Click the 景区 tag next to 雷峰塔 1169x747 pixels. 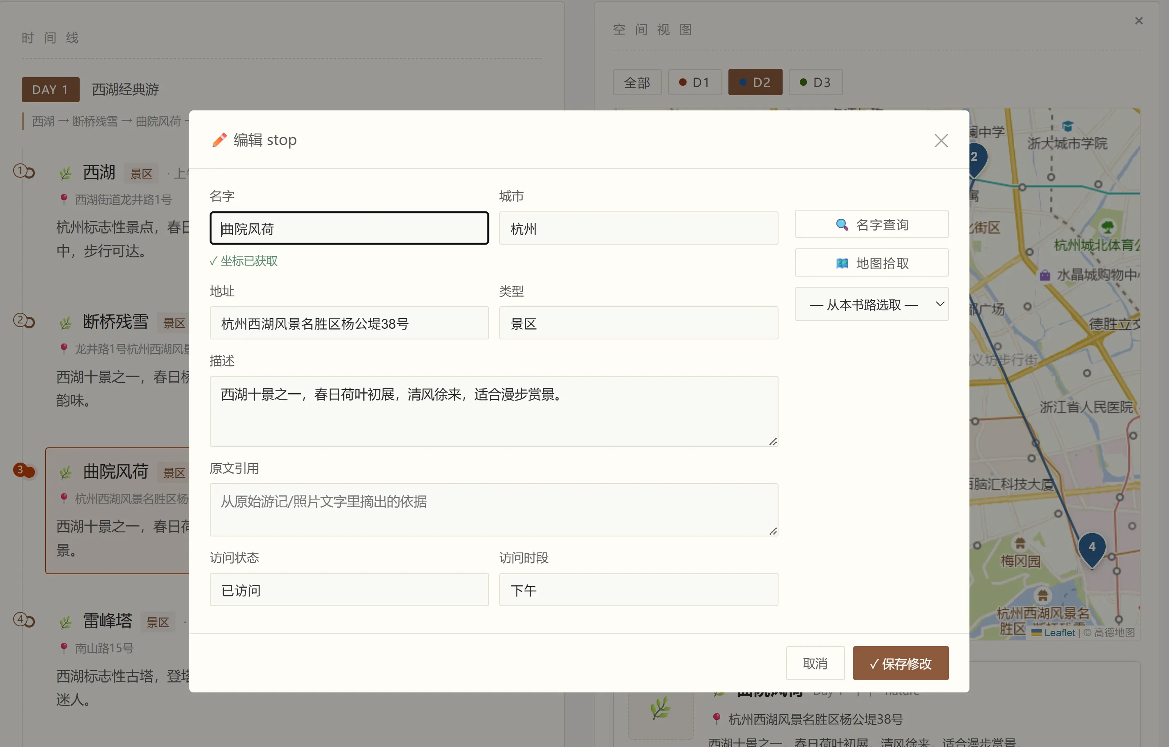coord(158,622)
